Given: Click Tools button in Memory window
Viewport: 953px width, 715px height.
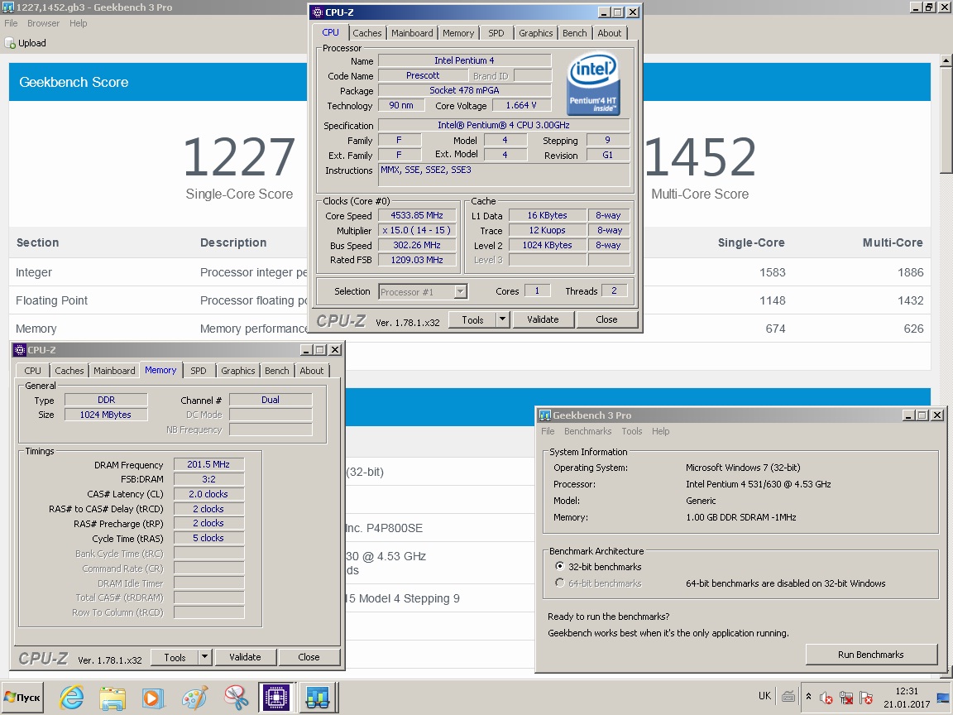Looking at the screenshot, I should (x=175, y=656).
